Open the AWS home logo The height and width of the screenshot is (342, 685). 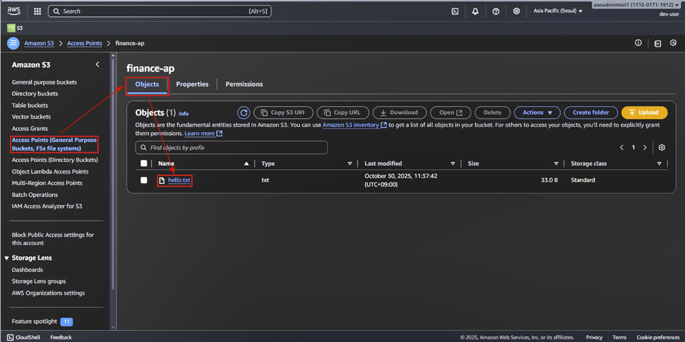pyautogui.click(x=14, y=11)
